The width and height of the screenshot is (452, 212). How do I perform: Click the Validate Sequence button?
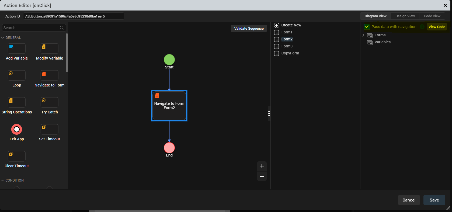249,29
